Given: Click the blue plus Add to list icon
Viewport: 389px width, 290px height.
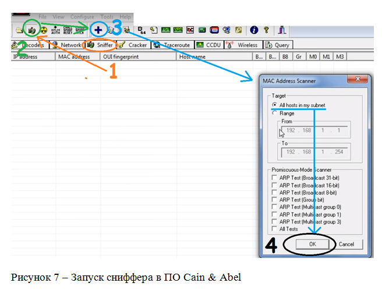Looking at the screenshot, I should pos(98,30).
